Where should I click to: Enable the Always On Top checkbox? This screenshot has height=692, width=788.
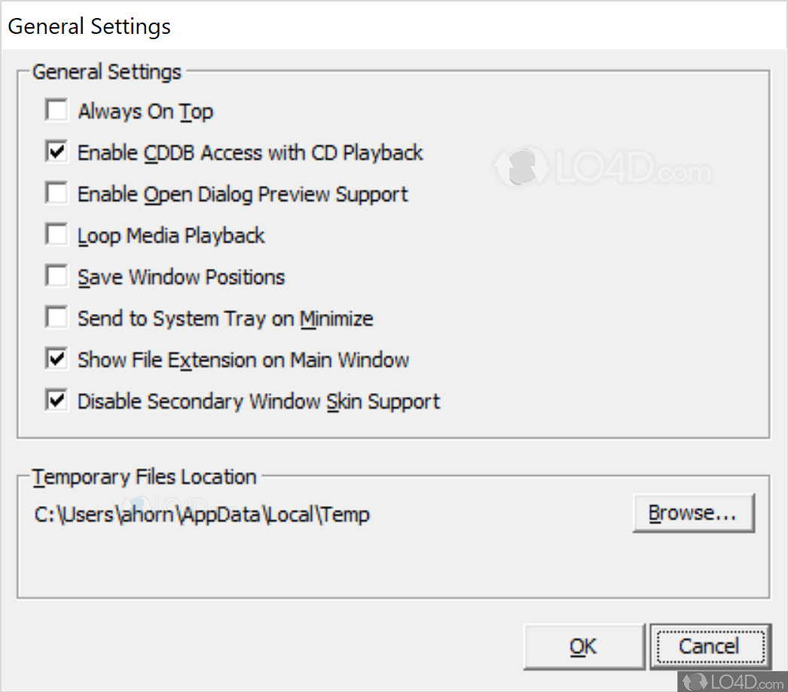click(x=56, y=109)
